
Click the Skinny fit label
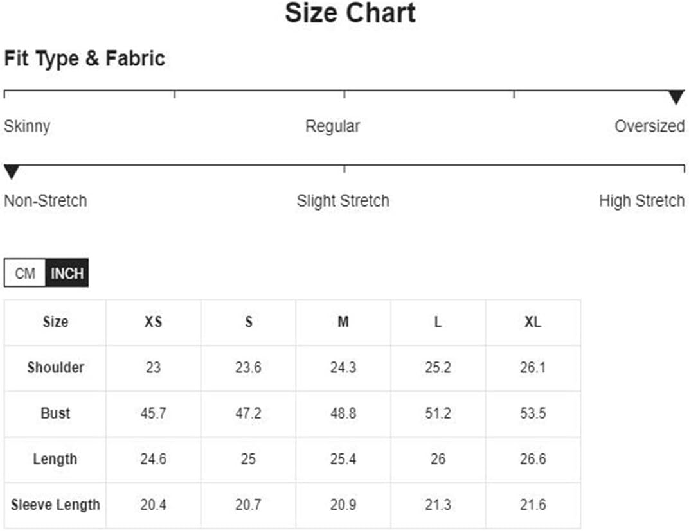pyautogui.click(x=27, y=126)
